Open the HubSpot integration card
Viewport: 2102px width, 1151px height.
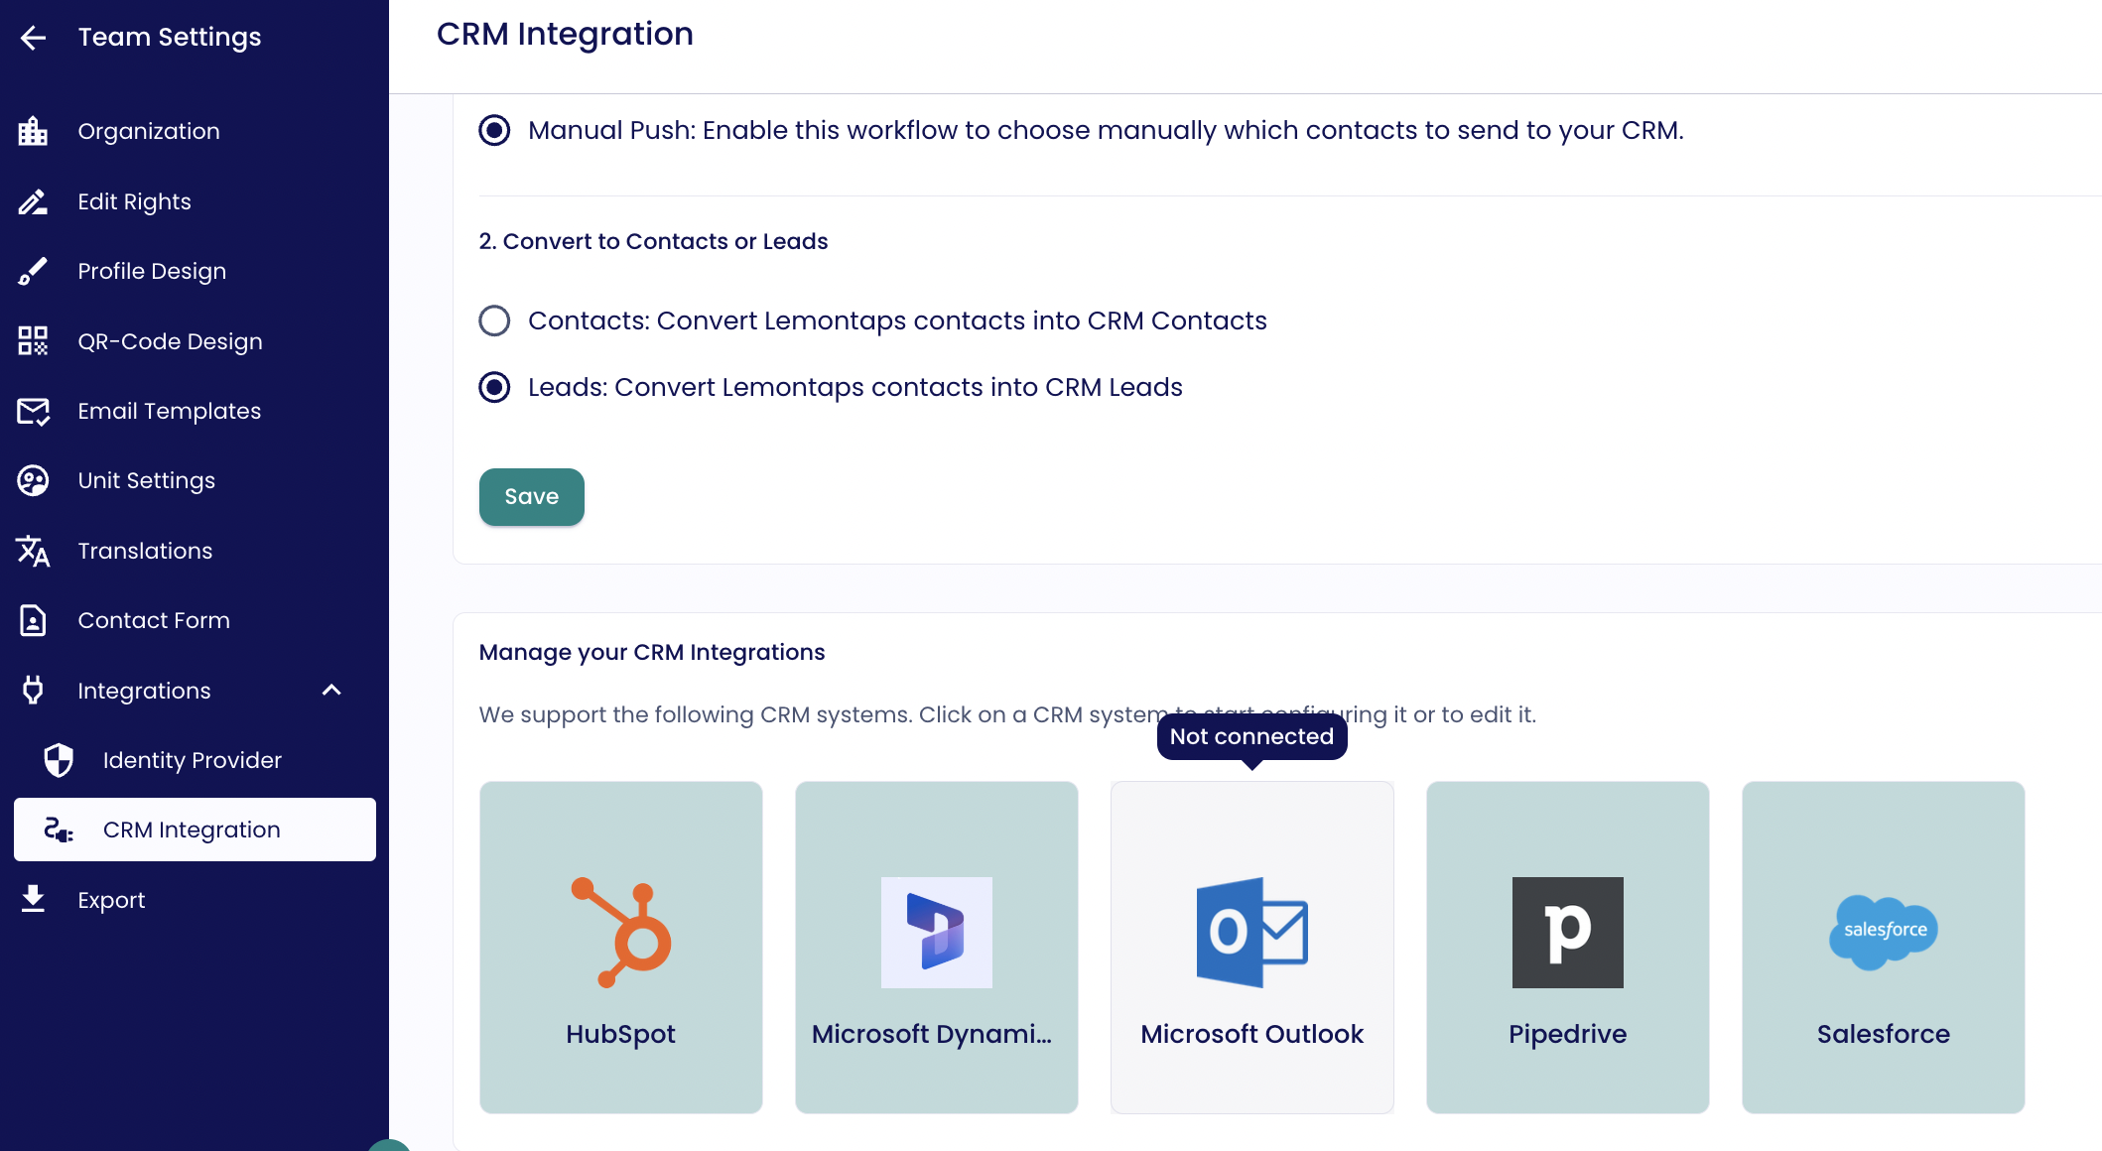point(621,947)
